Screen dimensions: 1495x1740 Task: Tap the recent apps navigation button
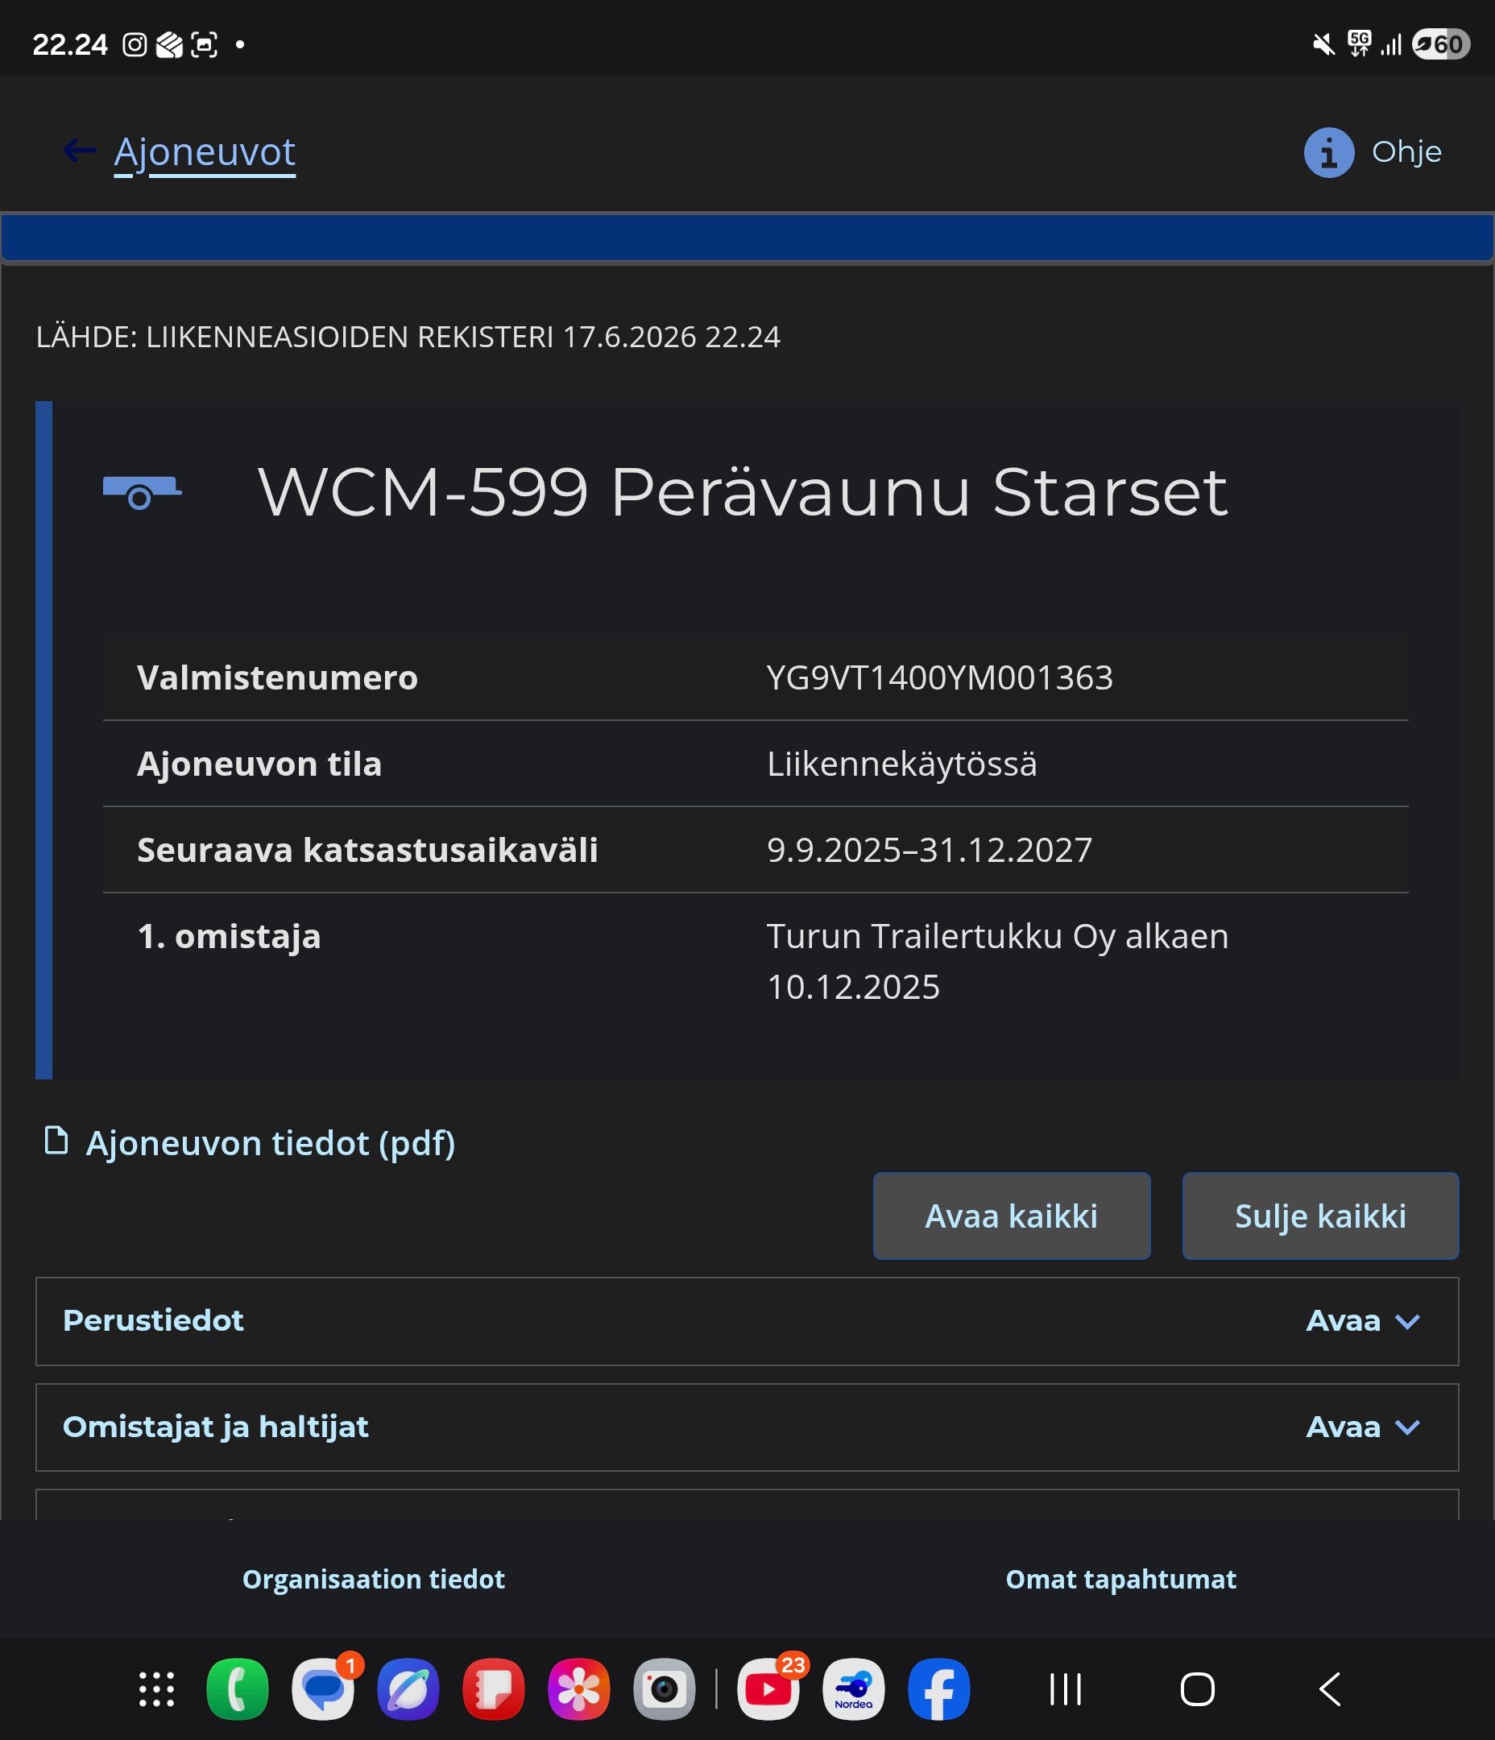[x=1066, y=1689]
